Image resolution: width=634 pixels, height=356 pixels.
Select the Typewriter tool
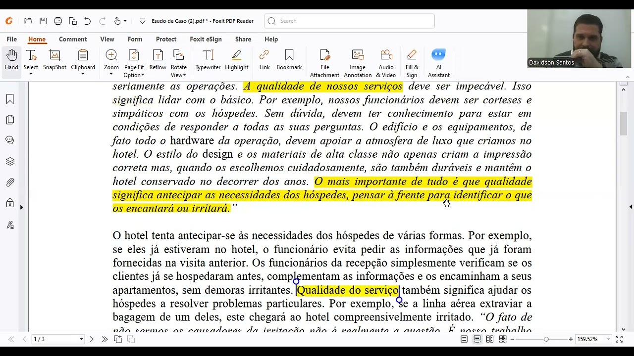208,60
